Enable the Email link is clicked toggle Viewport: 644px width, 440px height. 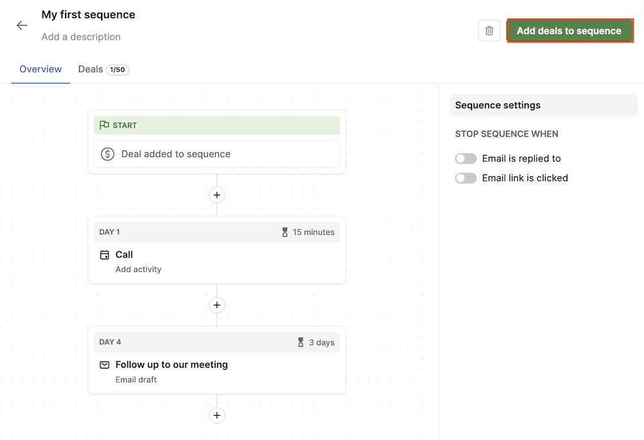click(x=466, y=178)
